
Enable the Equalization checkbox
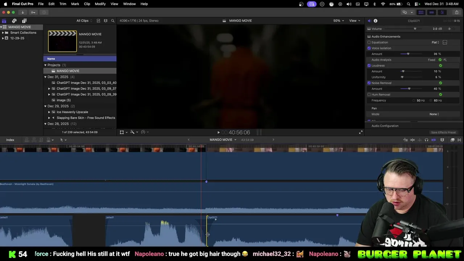click(x=369, y=42)
